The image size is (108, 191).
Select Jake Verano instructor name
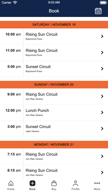pyautogui.click(x=32, y=131)
